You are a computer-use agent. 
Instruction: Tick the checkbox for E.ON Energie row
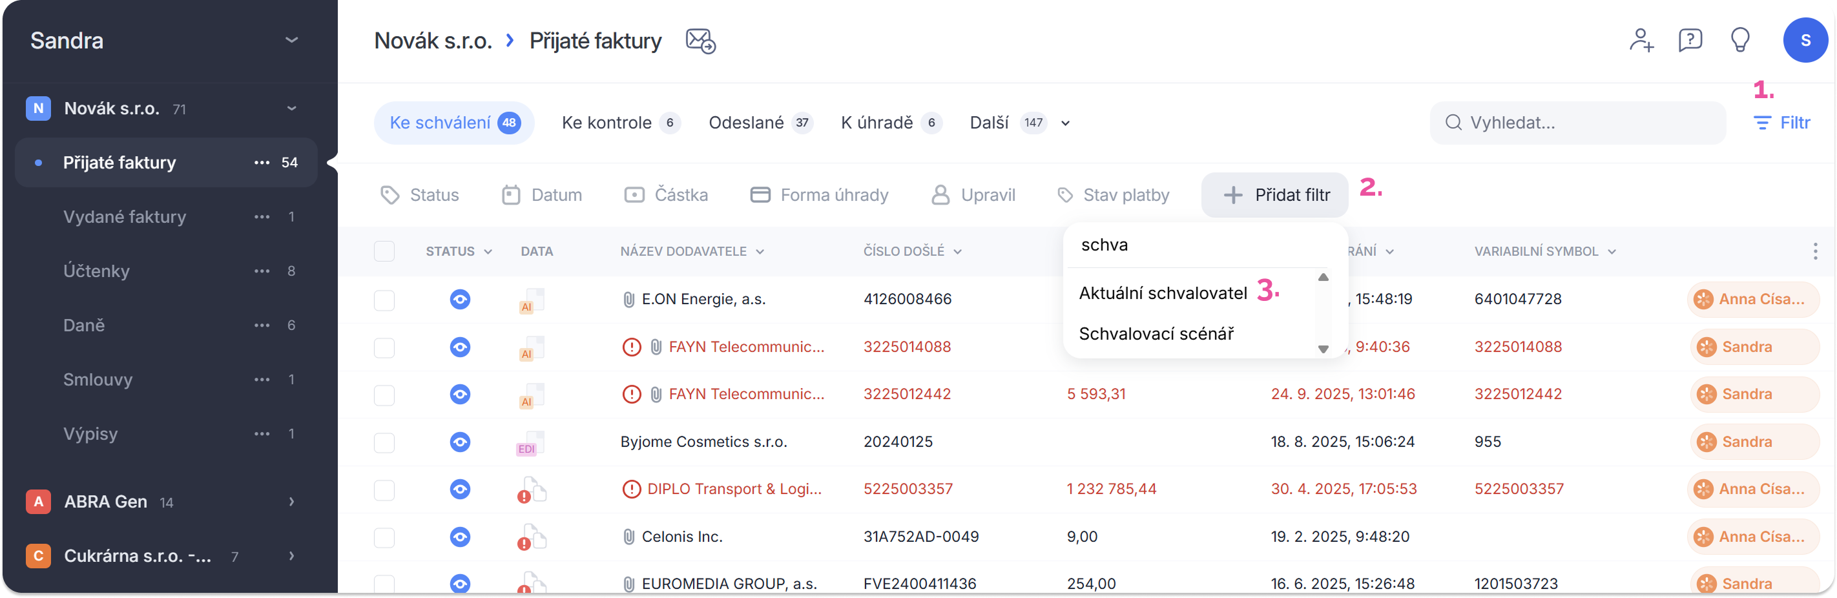tap(384, 300)
